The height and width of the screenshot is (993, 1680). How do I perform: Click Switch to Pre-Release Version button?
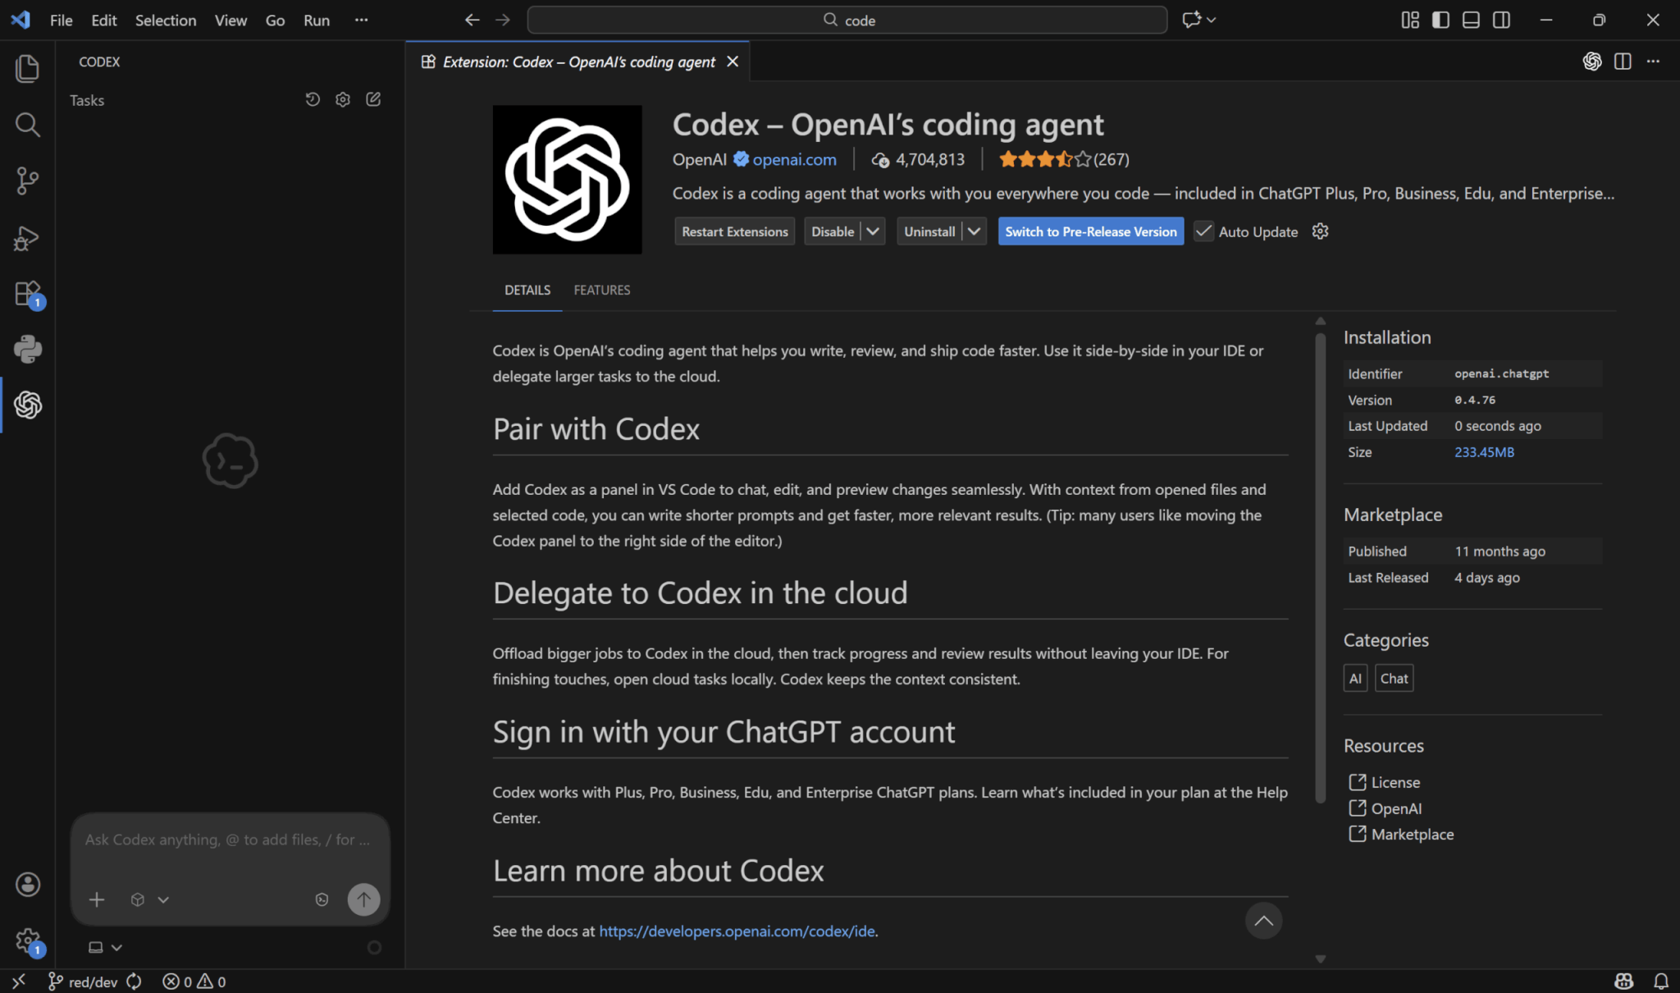1090,231
